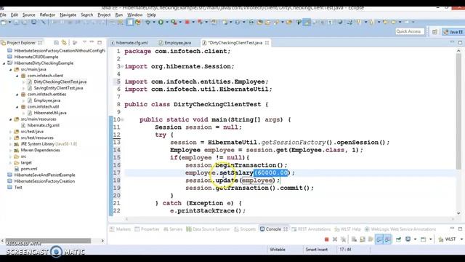Click the External Tools run icon
Image resolution: width=465 pixels, height=262 pixels.
pyautogui.click(x=174, y=22)
